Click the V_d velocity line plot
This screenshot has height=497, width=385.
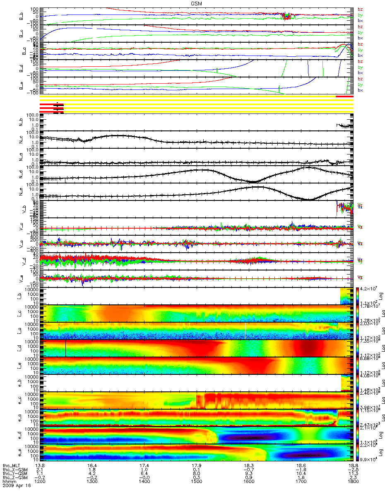[x=196, y=261]
